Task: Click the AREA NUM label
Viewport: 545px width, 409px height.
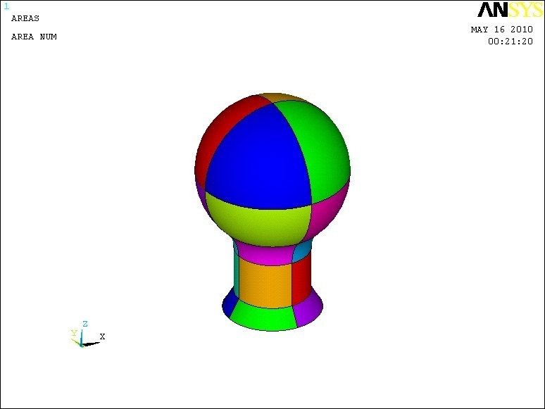Action: point(34,37)
